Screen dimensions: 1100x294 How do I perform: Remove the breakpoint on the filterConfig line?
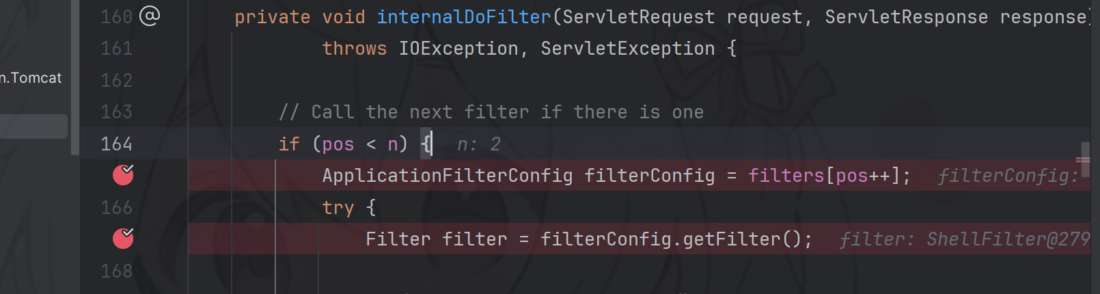point(123,175)
